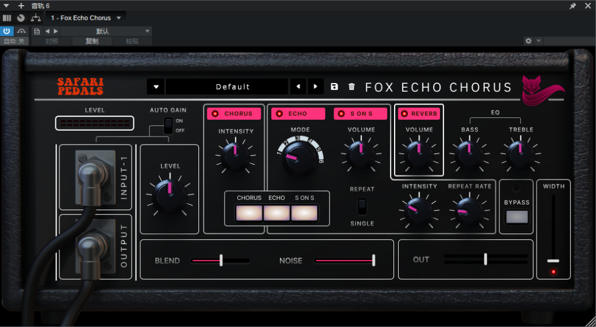This screenshot has height=327, width=596.
Task: Click the OUT level slider handle
Action: (485, 259)
